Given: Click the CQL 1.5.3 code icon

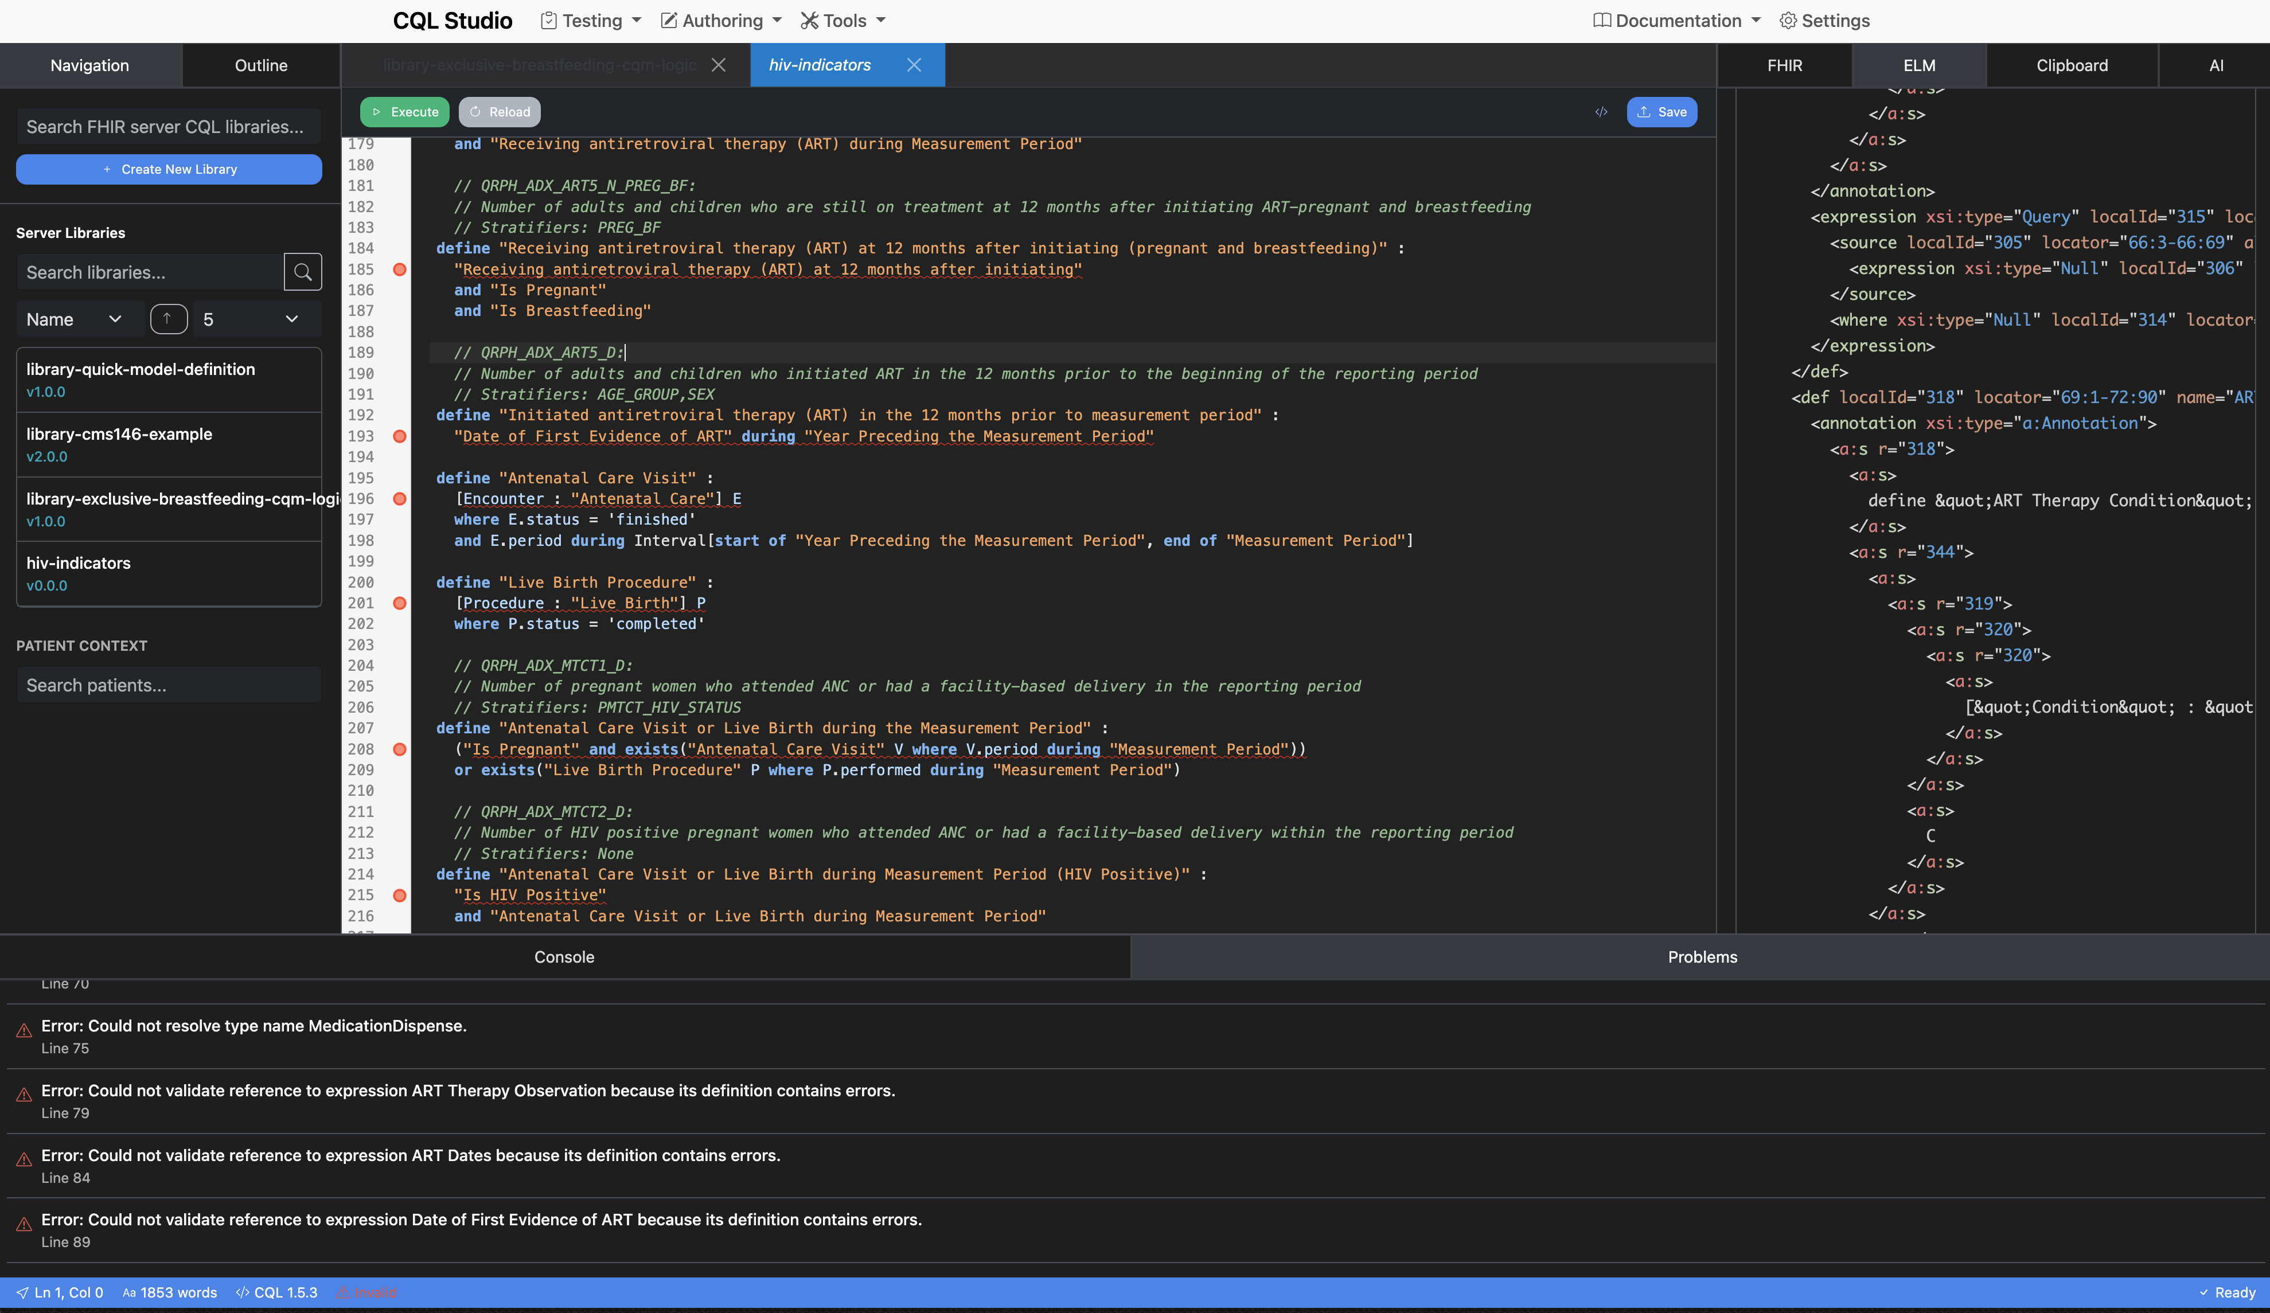Looking at the screenshot, I should tap(243, 1291).
